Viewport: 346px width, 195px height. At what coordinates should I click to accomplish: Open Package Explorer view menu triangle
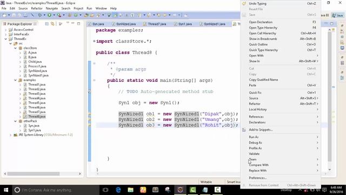click(68, 23)
